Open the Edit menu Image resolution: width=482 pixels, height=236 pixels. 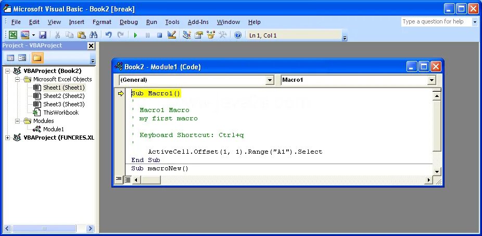34,22
